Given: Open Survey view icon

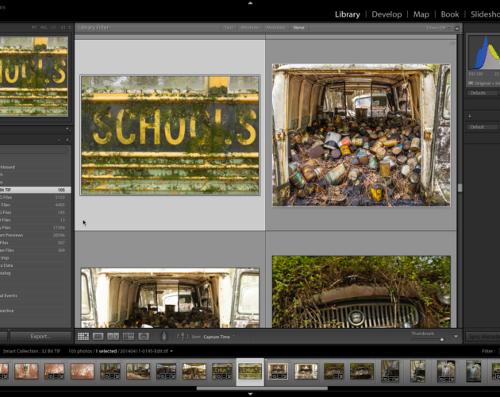Looking at the screenshot, I should click(x=129, y=337).
